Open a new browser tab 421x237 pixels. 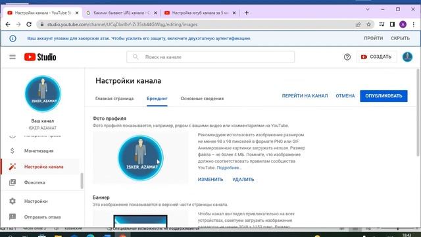(247, 13)
